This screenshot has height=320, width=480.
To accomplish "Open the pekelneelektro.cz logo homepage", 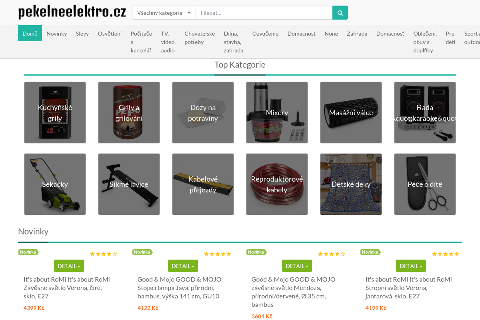I will coord(72,12).
